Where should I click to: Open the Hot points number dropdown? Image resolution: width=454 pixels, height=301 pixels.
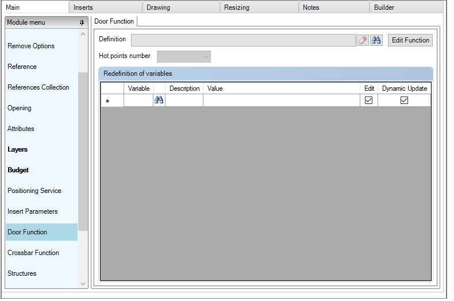[183, 56]
